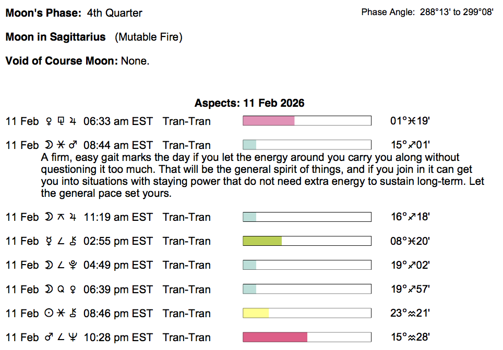Click the 'Void of Course Moon:' label
Image resolution: width=503 pixels, height=350 pixels.
[62, 61]
